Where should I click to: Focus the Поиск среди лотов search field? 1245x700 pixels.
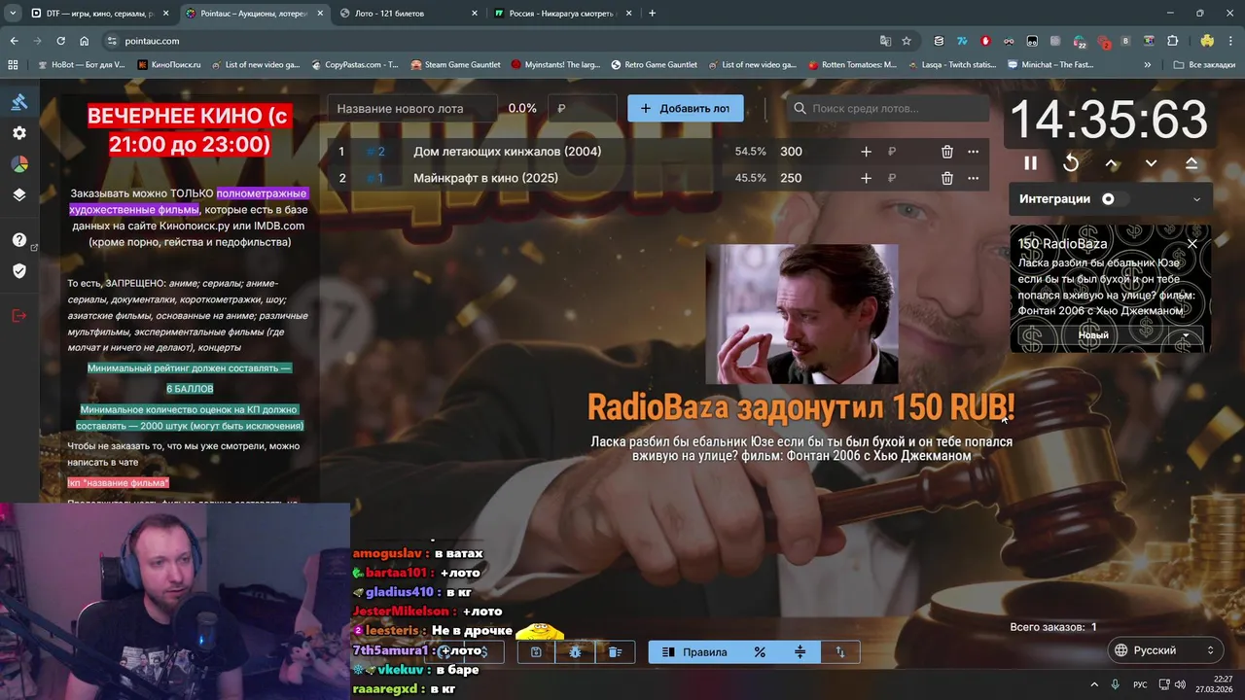click(890, 108)
